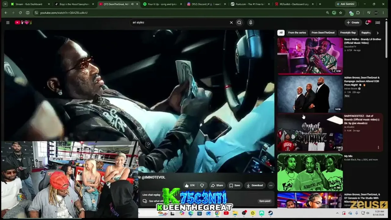Click the YouTube search magnifier button
Viewport: 391px width, 220px height.
pyautogui.click(x=239, y=22)
